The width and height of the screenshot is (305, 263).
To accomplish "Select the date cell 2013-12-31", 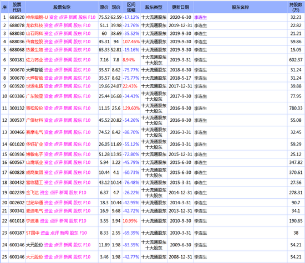I will pos(181,211).
